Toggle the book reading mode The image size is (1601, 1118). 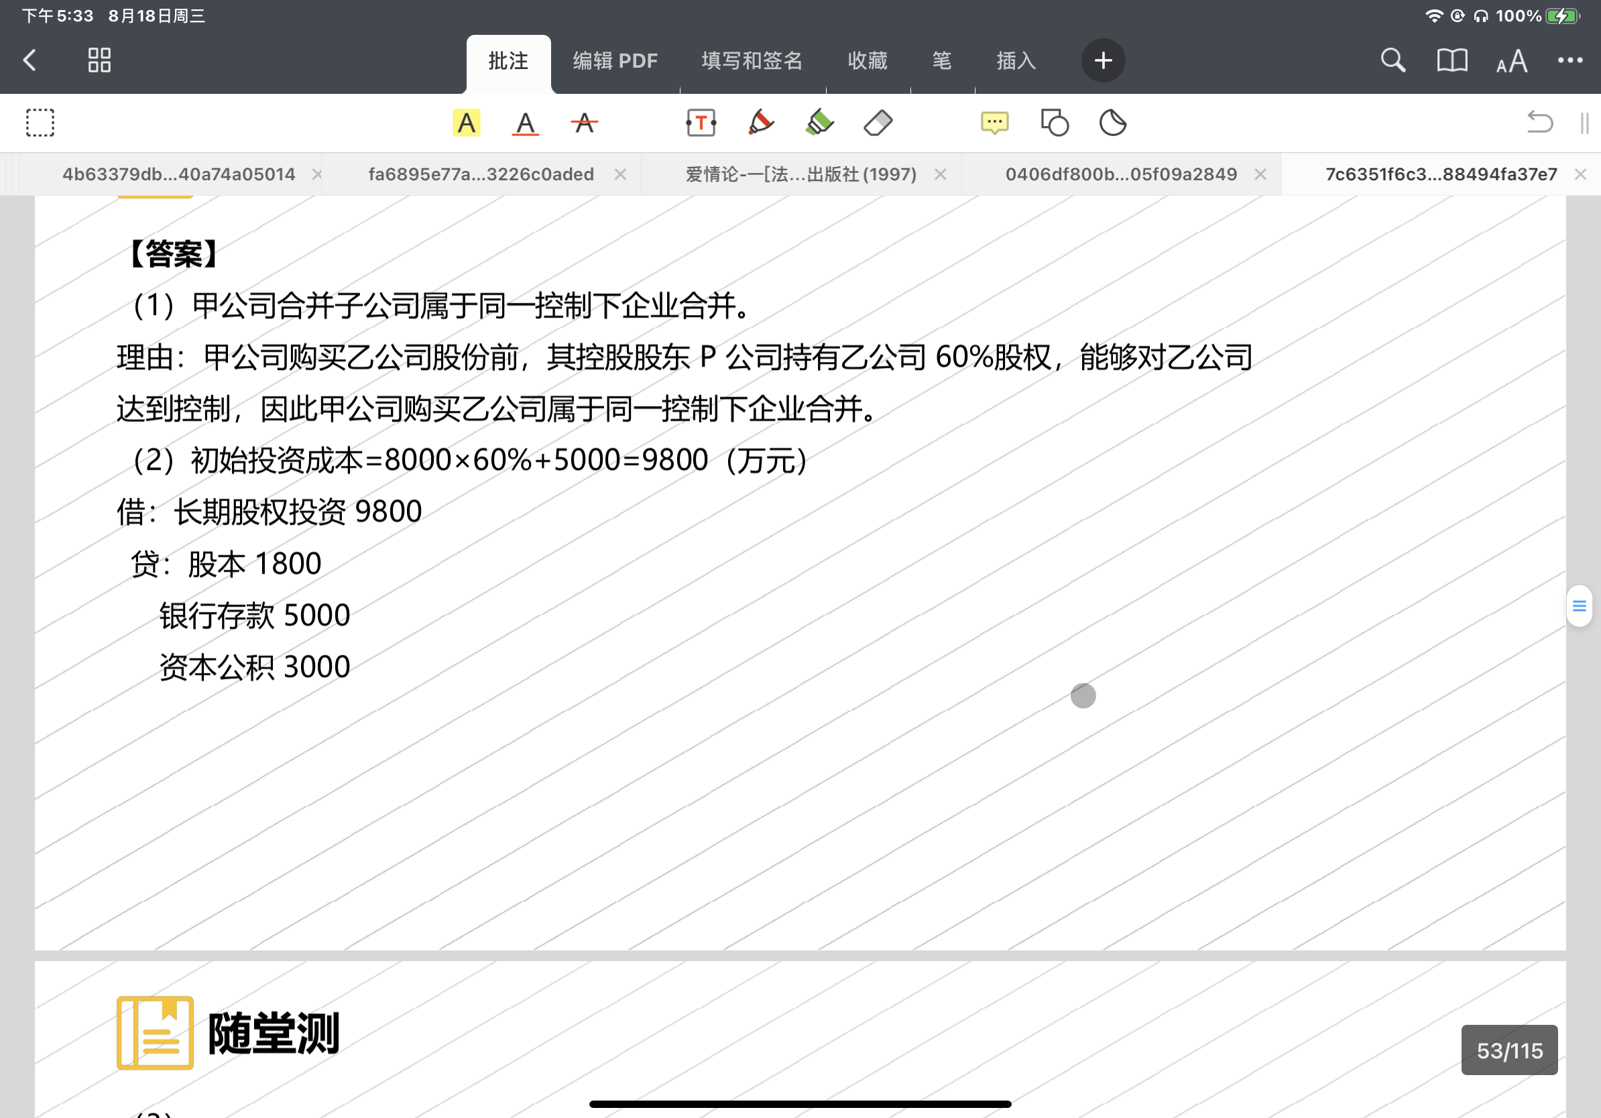[x=1451, y=60]
